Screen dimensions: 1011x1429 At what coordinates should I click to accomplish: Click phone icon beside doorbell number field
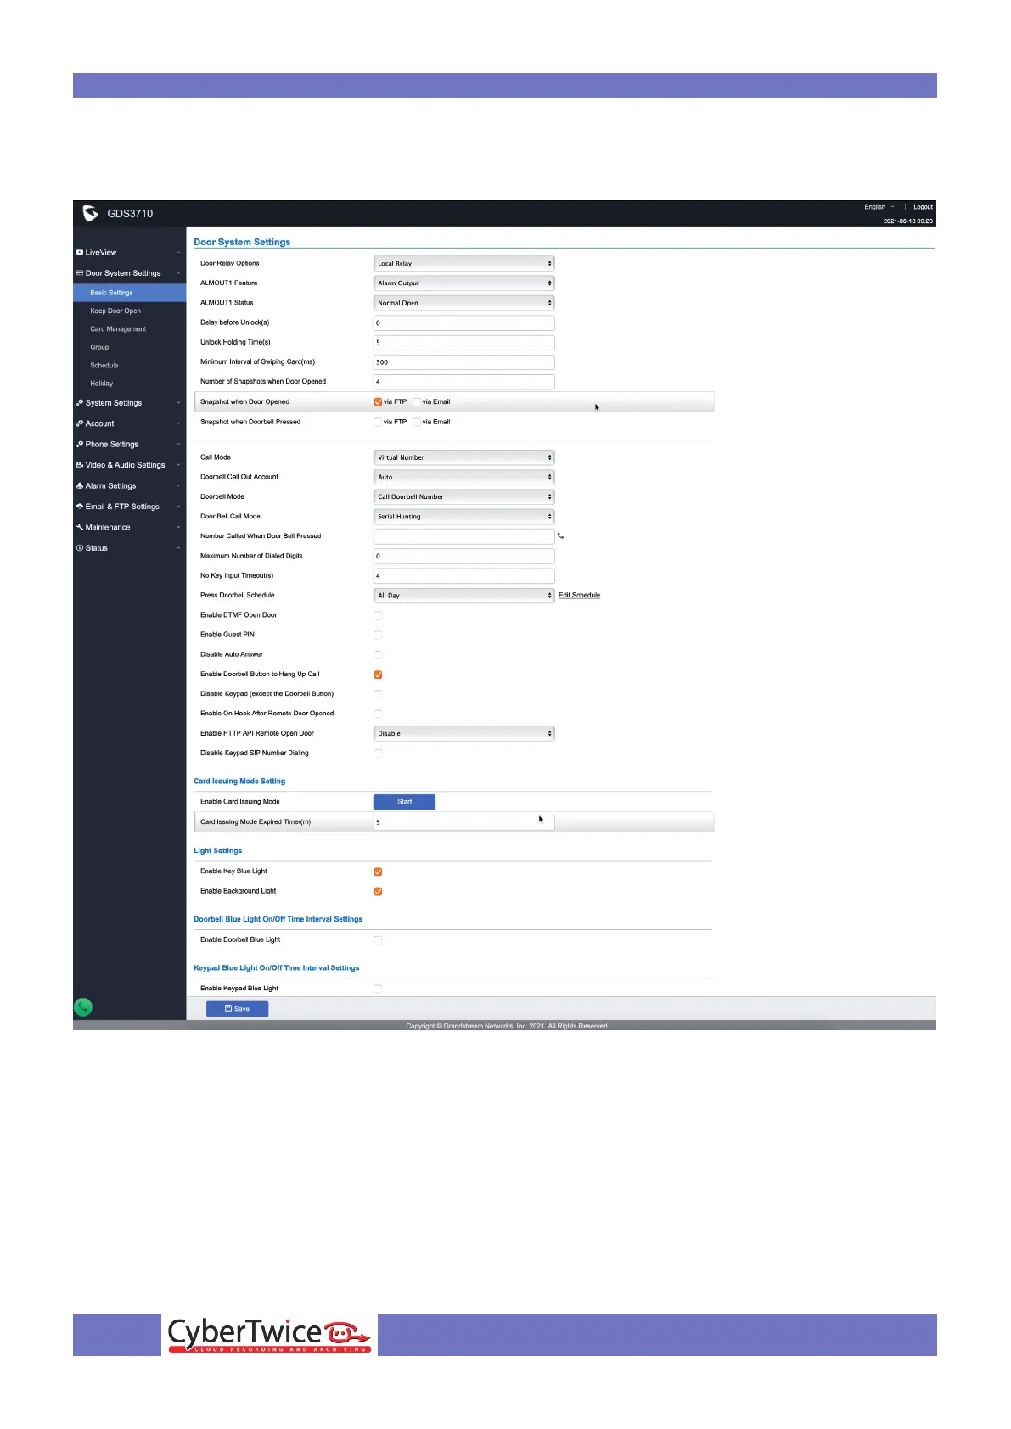point(560,535)
